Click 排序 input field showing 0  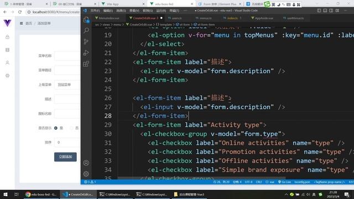[67, 143]
